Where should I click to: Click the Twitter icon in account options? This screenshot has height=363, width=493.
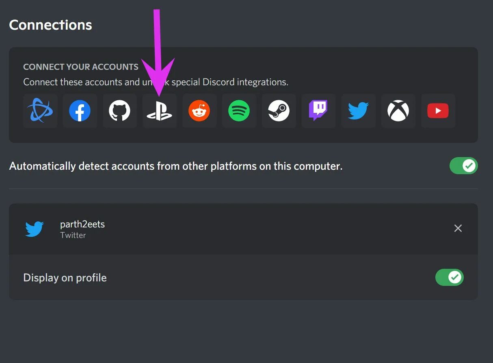(x=358, y=111)
